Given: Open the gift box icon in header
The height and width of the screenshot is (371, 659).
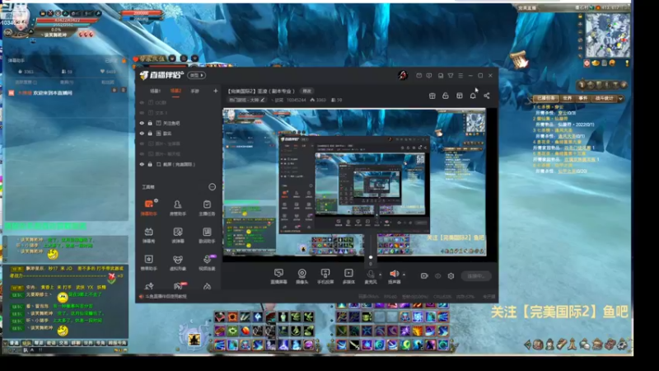Looking at the screenshot, I should [x=432, y=96].
